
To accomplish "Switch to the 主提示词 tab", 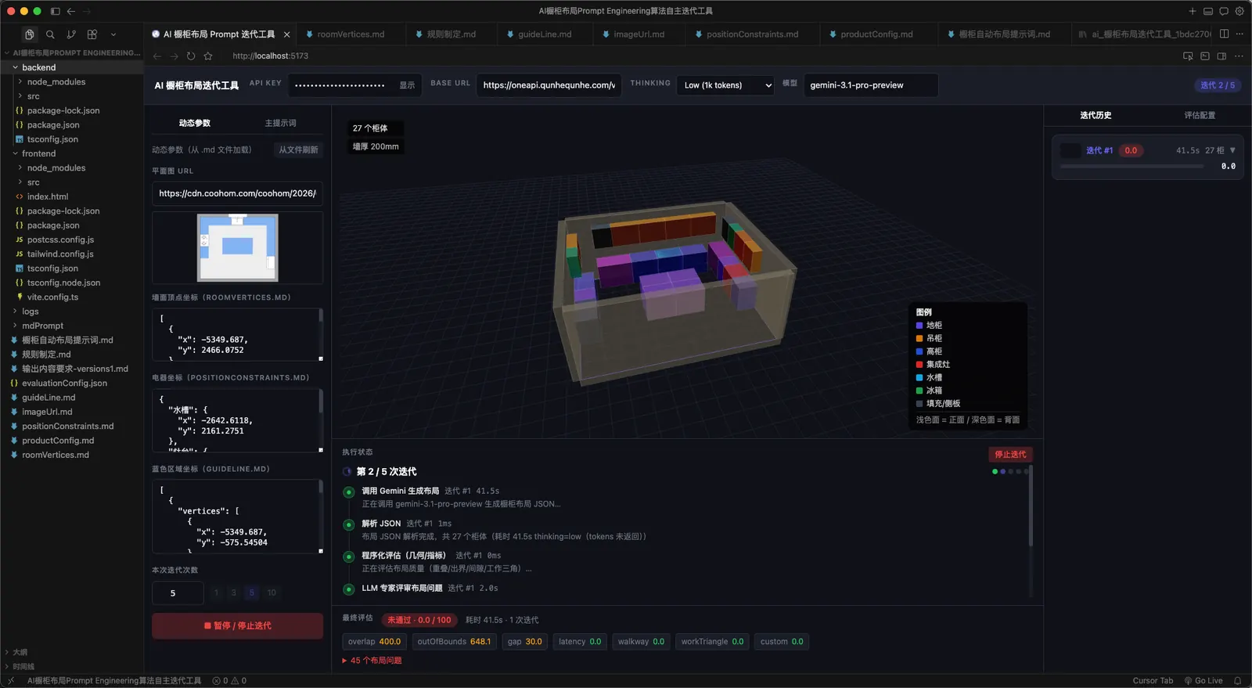I will coord(280,123).
